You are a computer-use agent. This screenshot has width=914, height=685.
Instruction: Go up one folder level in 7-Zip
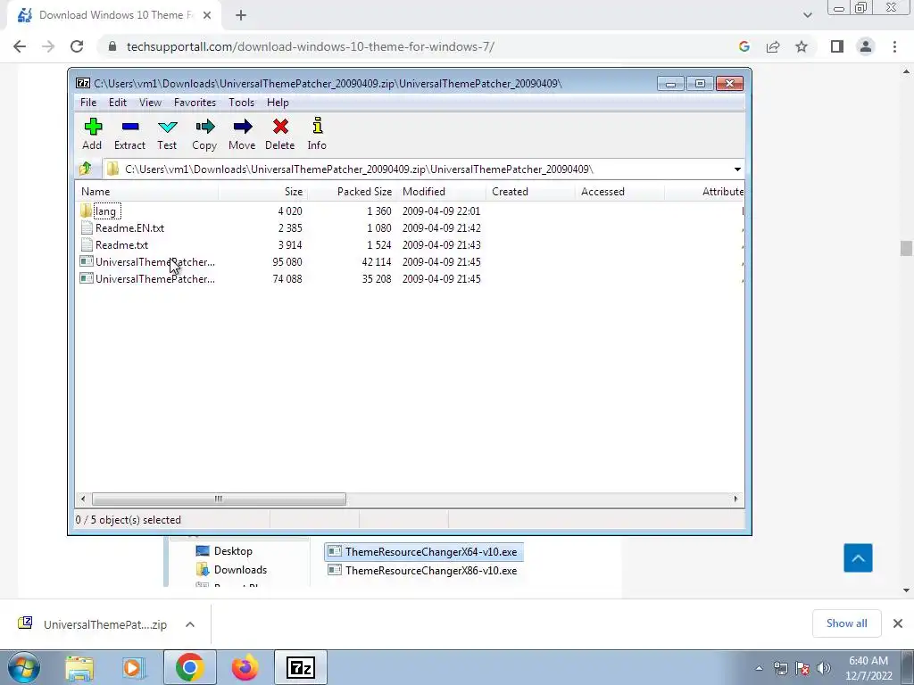point(86,169)
